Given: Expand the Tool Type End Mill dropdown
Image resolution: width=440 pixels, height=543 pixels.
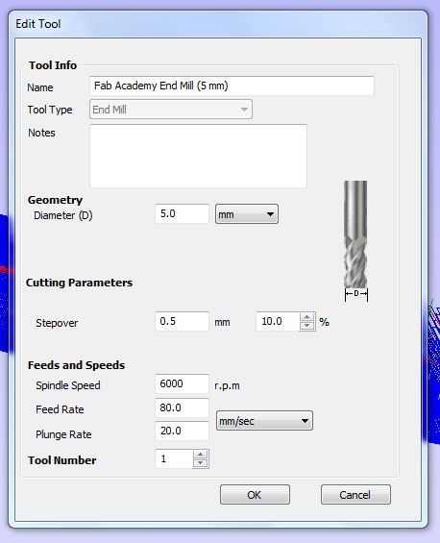Looking at the screenshot, I should (171, 110).
